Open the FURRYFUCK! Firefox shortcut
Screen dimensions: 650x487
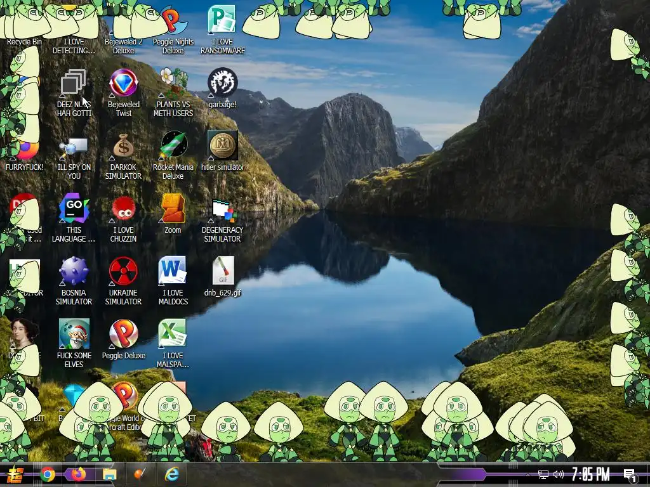[24, 156]
